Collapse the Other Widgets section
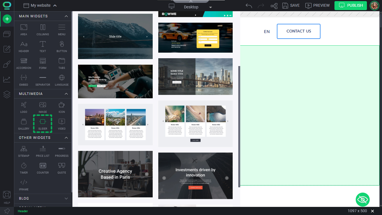The image size is (382, 215). coord(66,138)
